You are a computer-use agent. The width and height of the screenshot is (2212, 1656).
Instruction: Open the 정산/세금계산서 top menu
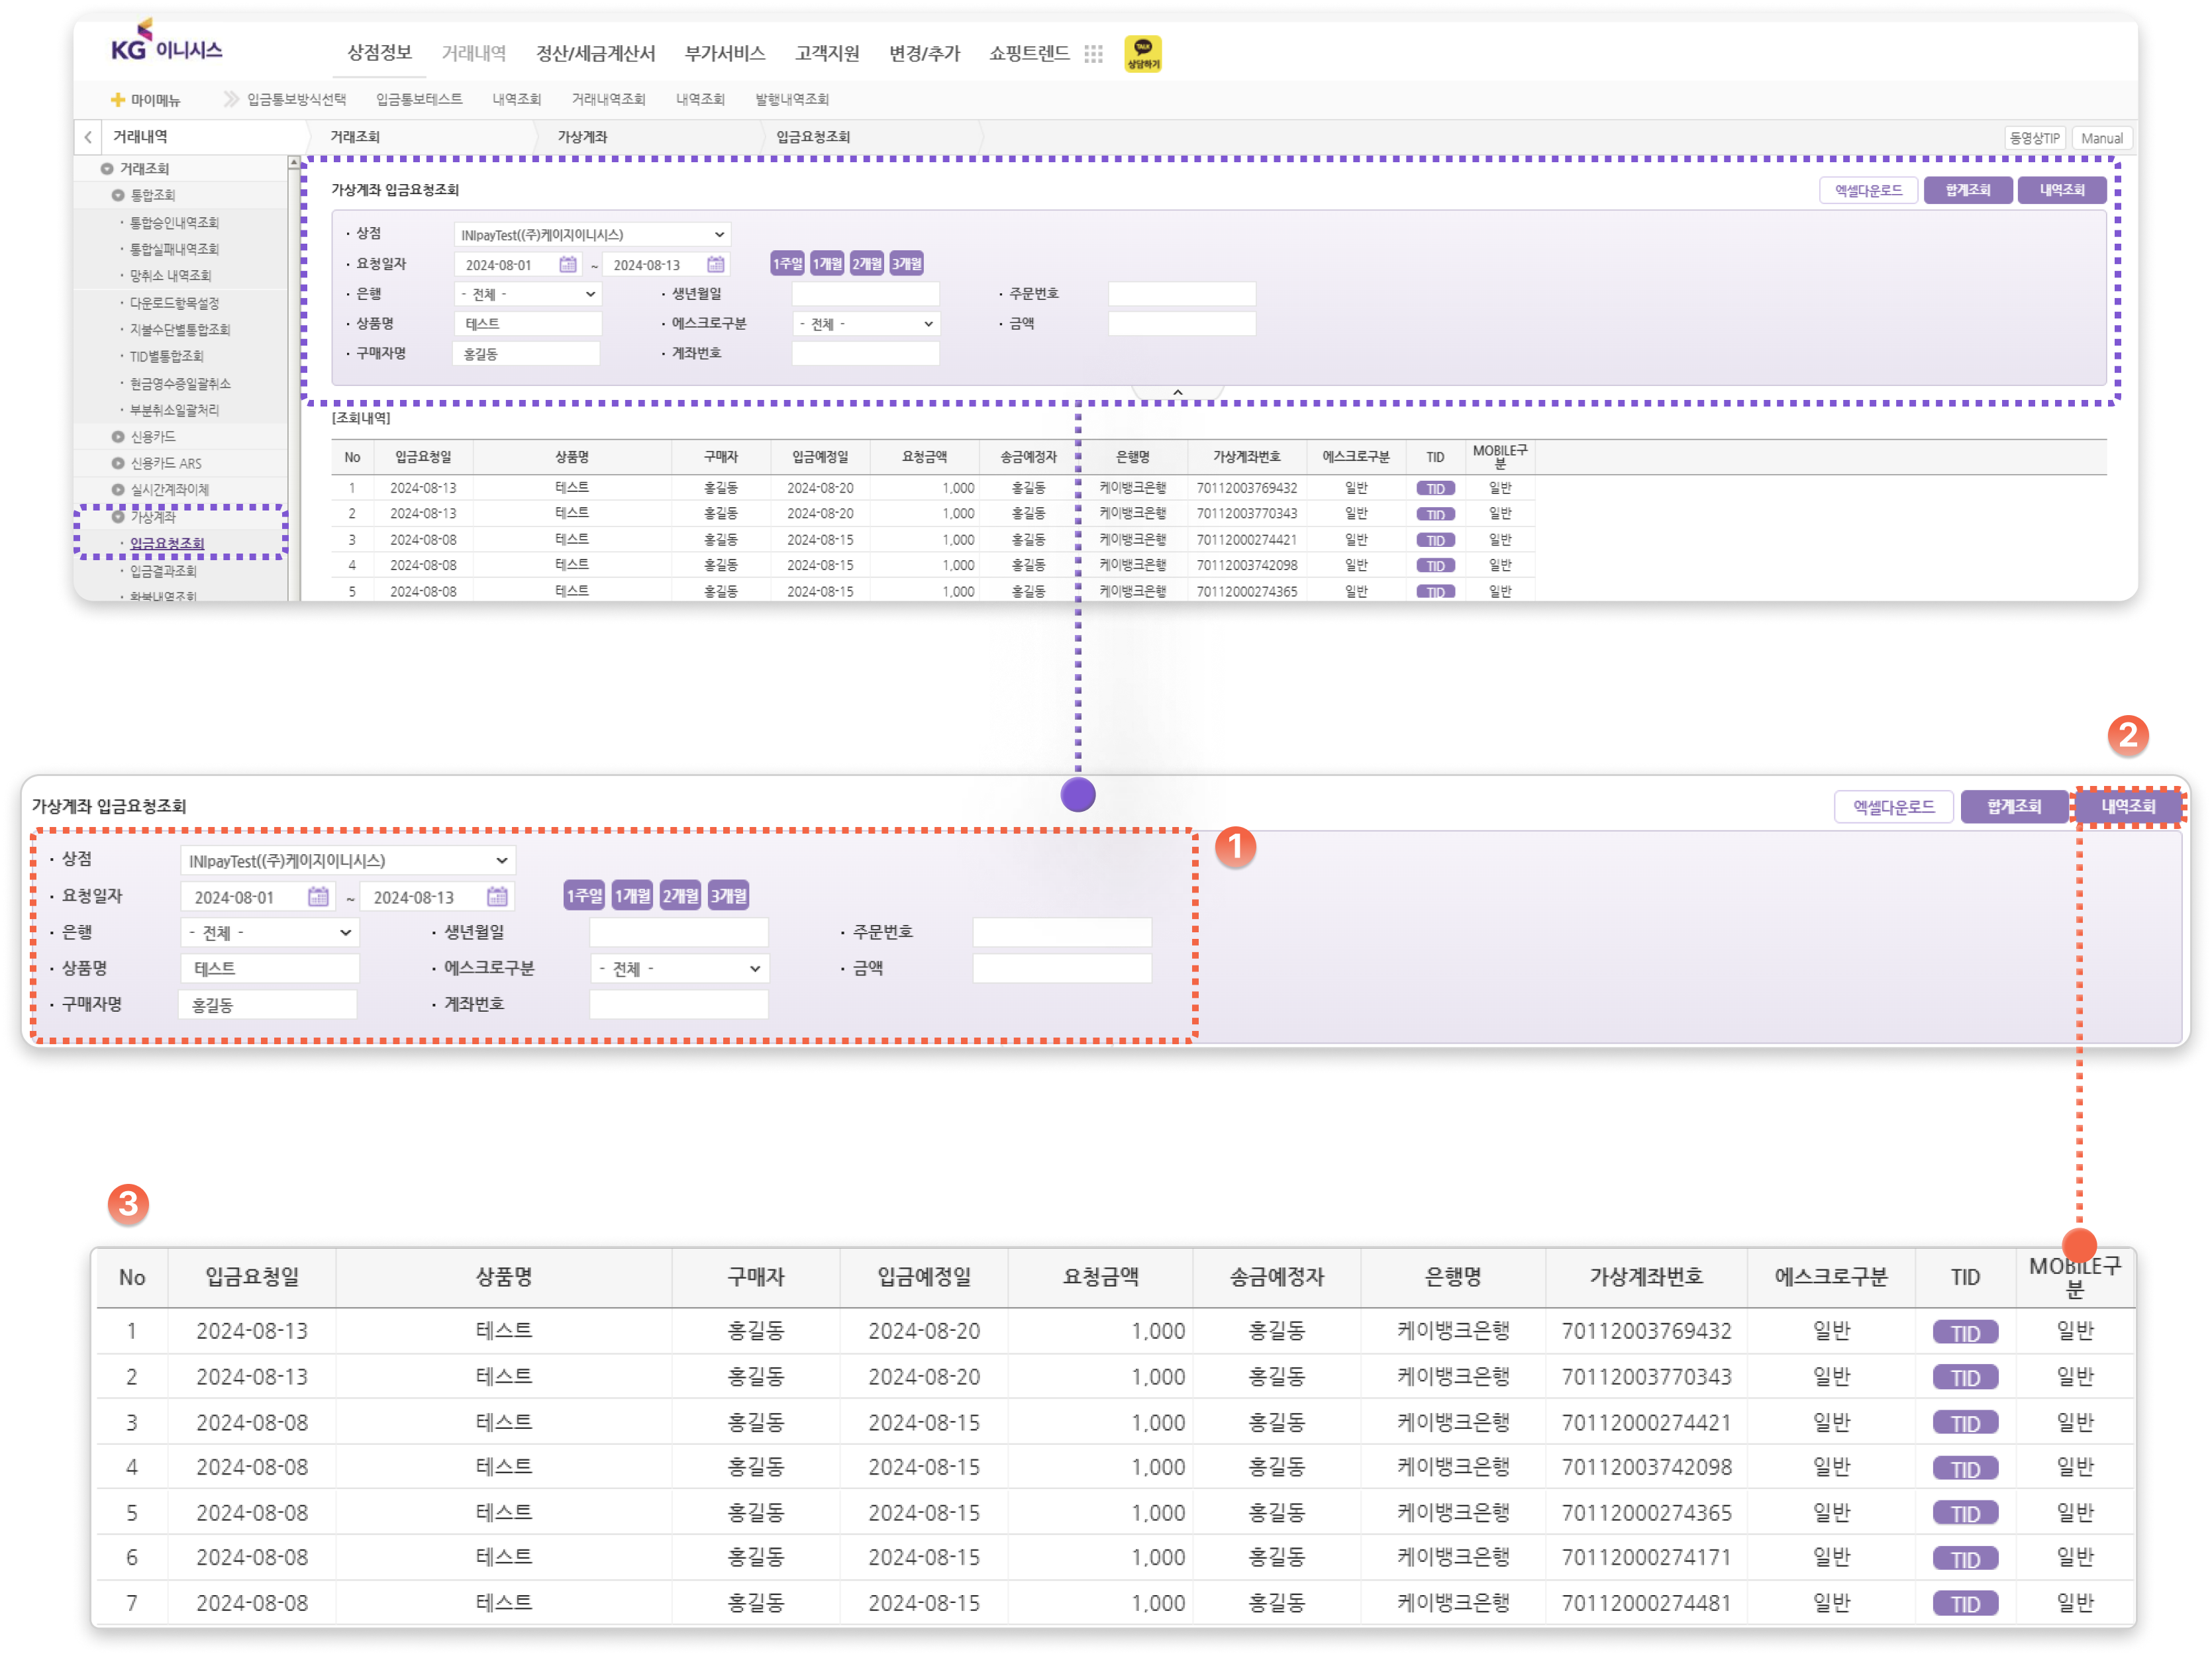pyautogui.click(x=596, y=53)
